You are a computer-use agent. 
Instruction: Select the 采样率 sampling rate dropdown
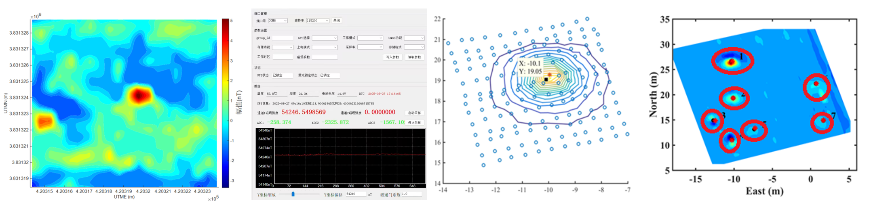(x=370, y=47)
